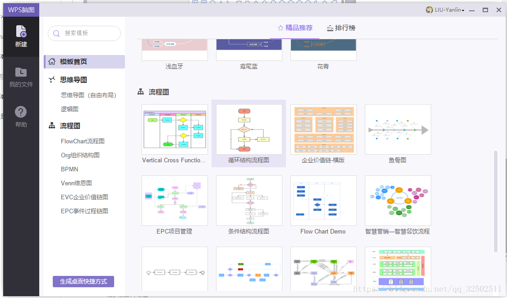
Task: Open the green layered architecture template in bottom row
Action: pos(398,269)
